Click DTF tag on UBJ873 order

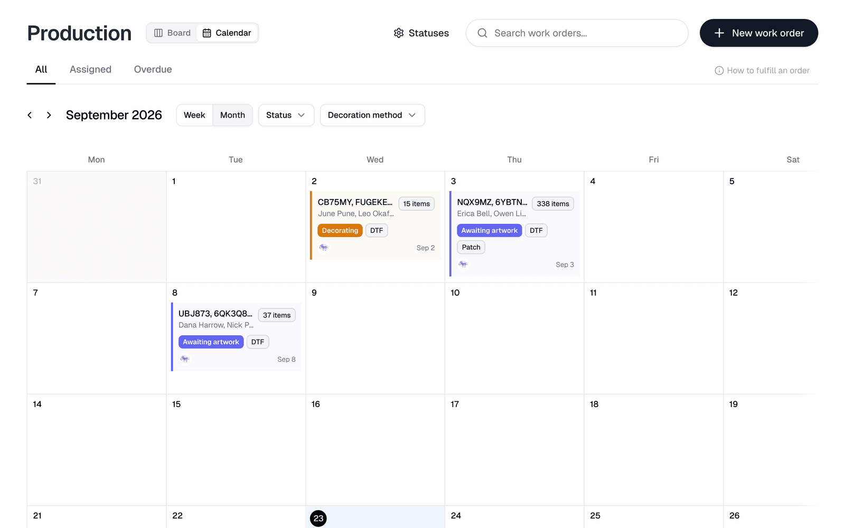click(258, 342)
